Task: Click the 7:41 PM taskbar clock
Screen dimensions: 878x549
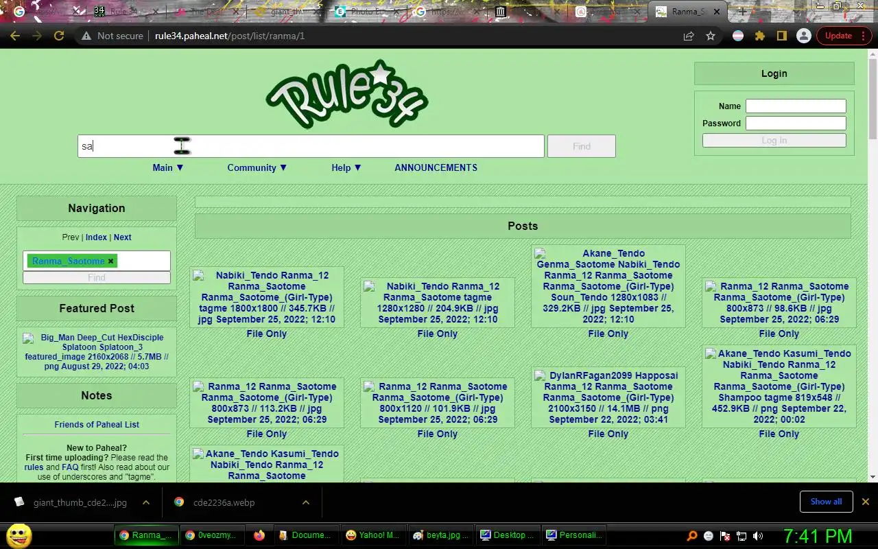Action: 818,536
